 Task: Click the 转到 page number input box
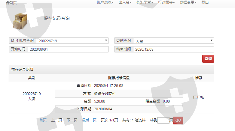(x=163, y=121)
